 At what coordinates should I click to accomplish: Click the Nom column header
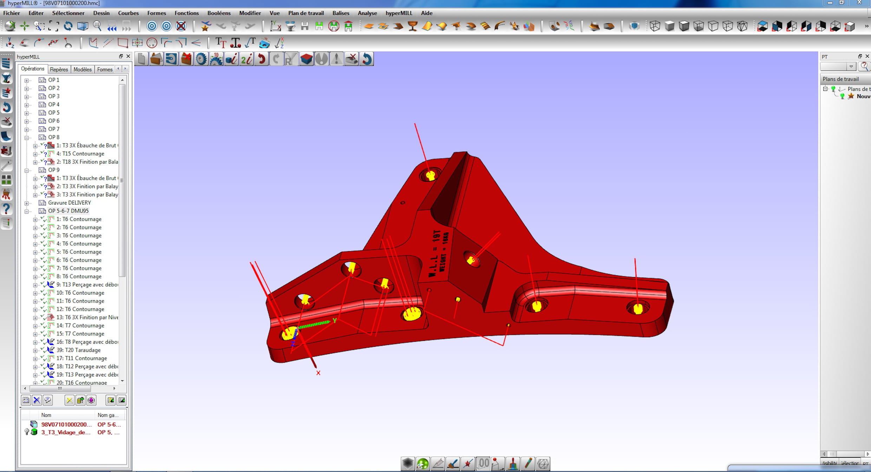67,415
